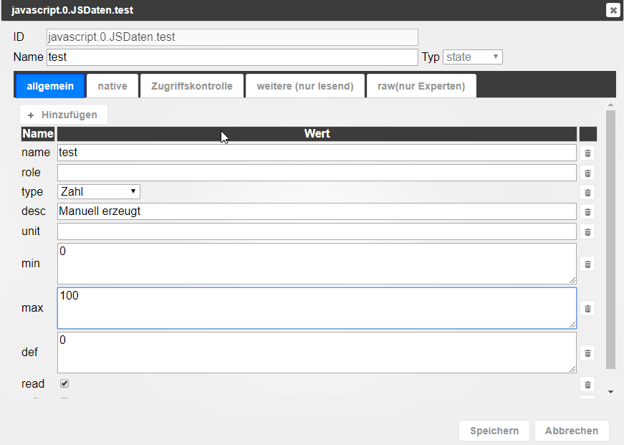This screenshot has height=445, width=624.
Task: Click the min value textarea
Action: tap(317, 264)
